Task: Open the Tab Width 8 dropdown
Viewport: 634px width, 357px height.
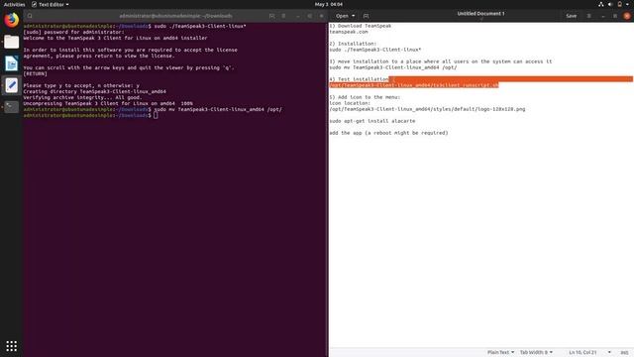Action: (x=536, y=352)
